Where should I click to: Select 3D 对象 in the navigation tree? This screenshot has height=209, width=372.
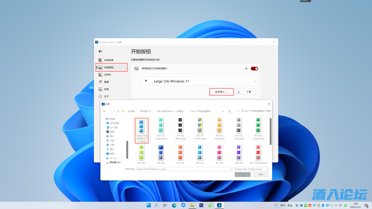(x=112, y=128)
